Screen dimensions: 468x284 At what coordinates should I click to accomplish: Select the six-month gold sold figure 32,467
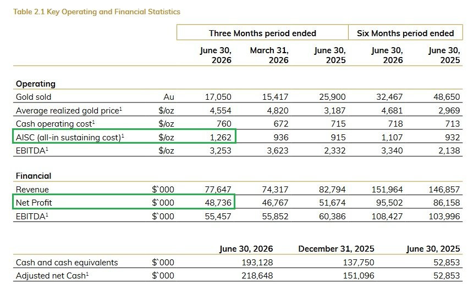click(x=389, y=97)
